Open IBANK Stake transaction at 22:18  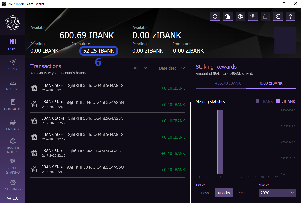108,169
